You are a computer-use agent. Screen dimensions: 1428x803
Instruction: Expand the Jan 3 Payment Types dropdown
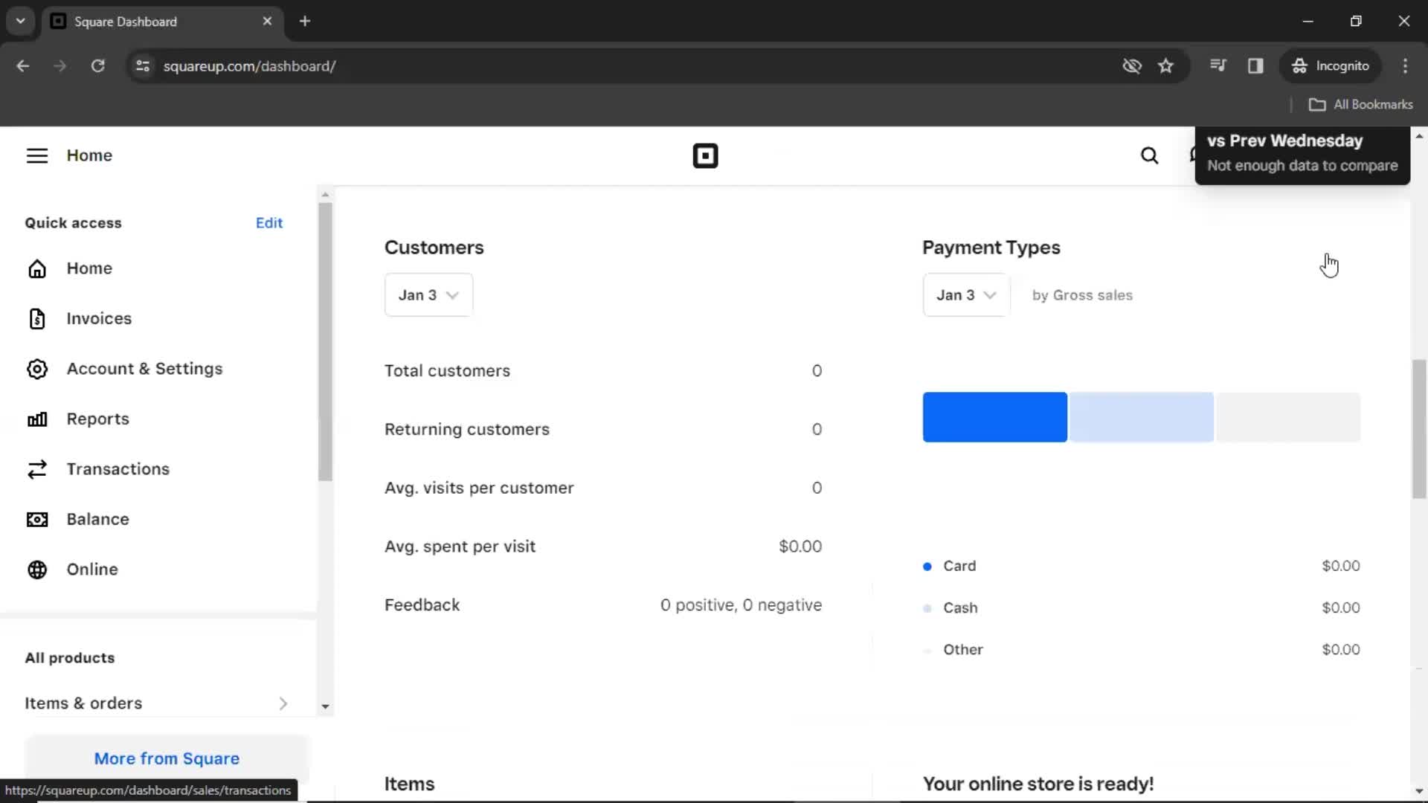pyautogui.click(x=965, y=295)
